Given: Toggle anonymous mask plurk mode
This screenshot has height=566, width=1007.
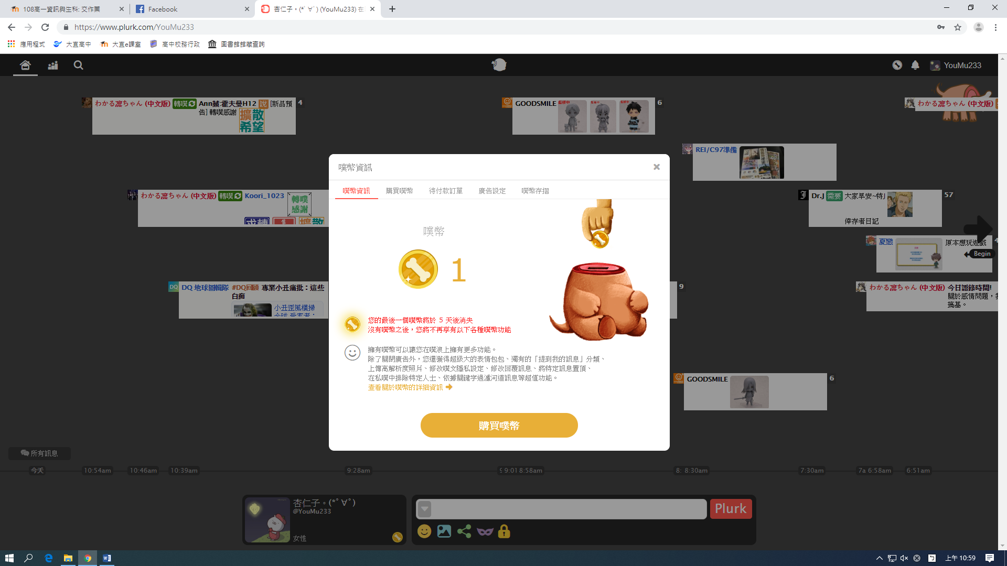Looking at the screenshot, I should click(x=485, y=531).
